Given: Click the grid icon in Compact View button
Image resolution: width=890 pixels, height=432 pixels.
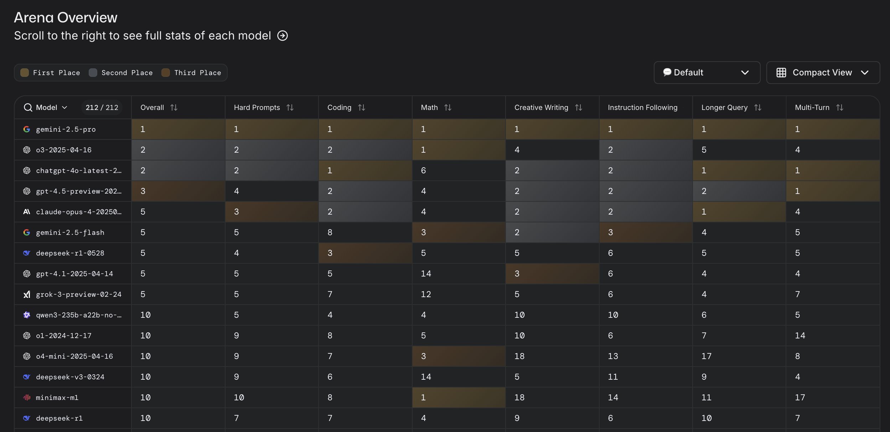Looking at the screenshot, I should coord(781,73).
